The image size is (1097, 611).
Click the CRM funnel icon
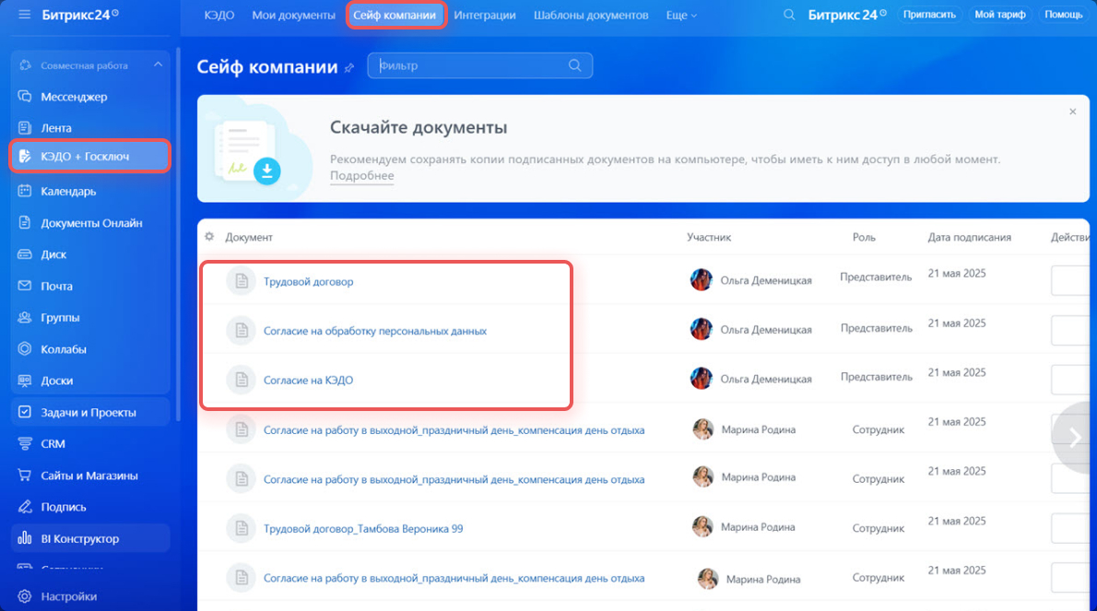tap(25, 444)
